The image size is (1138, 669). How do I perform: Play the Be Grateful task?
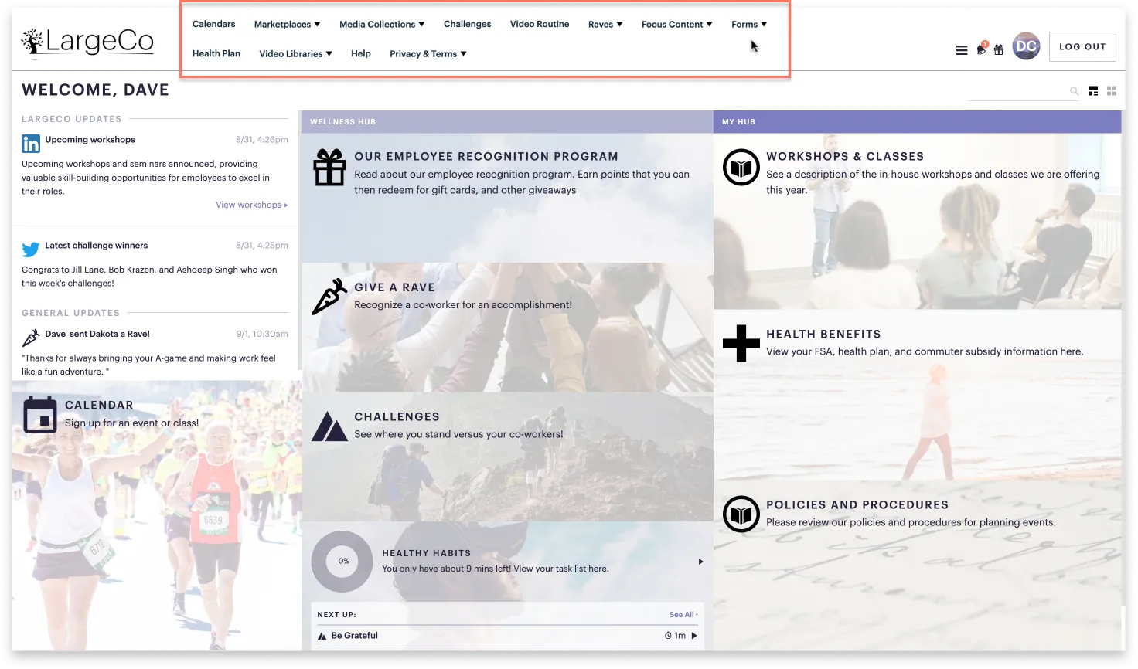[694, 636]
